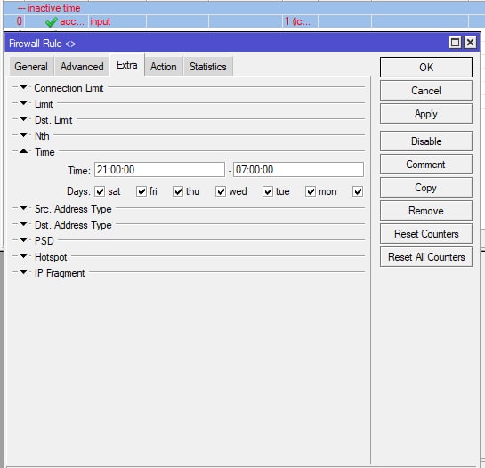Switch to the General tab

coord(31,67)
